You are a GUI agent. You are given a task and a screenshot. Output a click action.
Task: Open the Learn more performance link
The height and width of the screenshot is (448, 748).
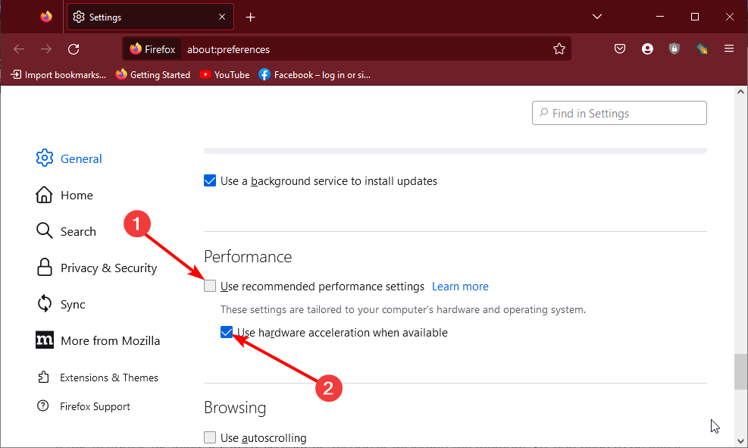[x=460, y=287]
